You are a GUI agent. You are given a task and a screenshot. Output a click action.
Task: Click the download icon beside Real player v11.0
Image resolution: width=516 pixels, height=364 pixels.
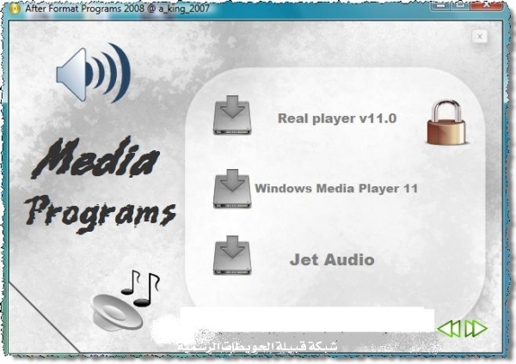click(232, 115)
